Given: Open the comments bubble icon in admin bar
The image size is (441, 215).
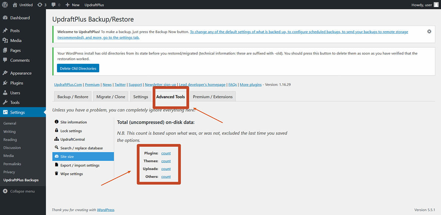Looking at the screenshot, I should (54, 5).
